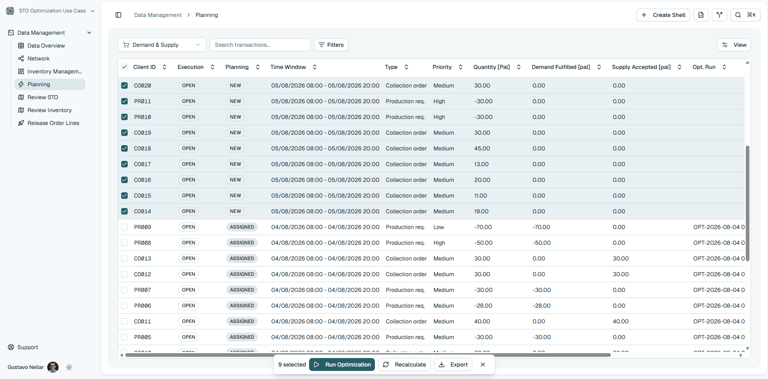Collapse the Data Management section
Screen dimensions: 768x379
[x=89, y=33]
